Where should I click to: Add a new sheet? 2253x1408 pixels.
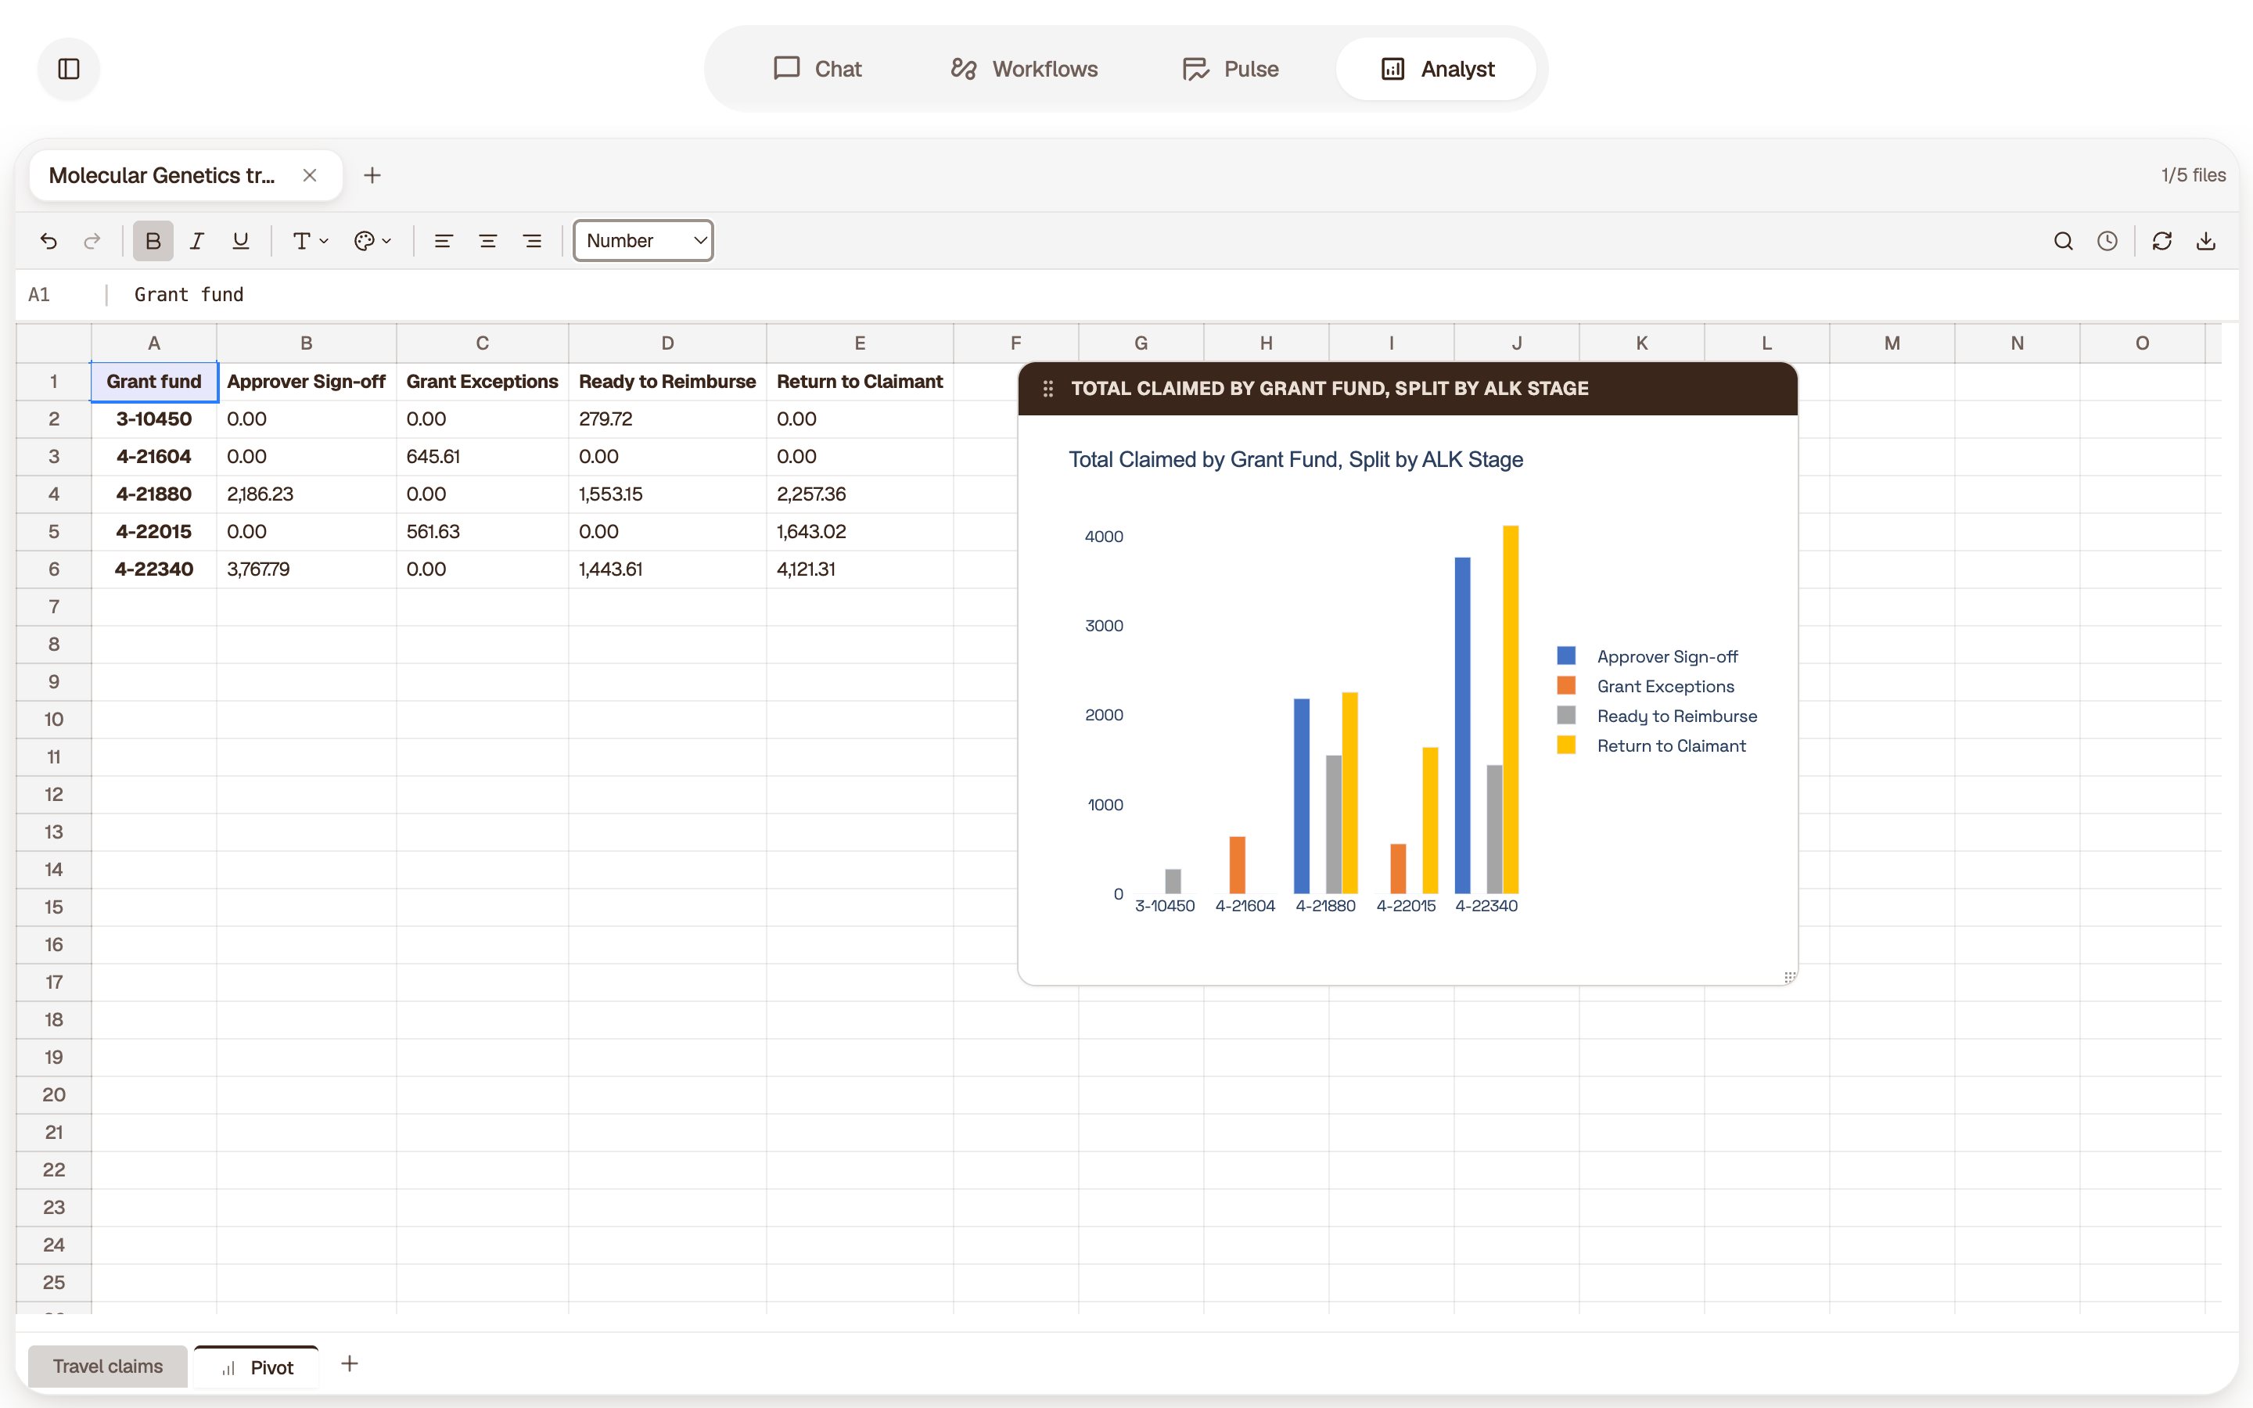tap(349, 1364)
